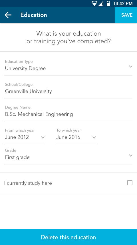
Task: Tap the June 2016 end date
Action: (x=68, y=137)
